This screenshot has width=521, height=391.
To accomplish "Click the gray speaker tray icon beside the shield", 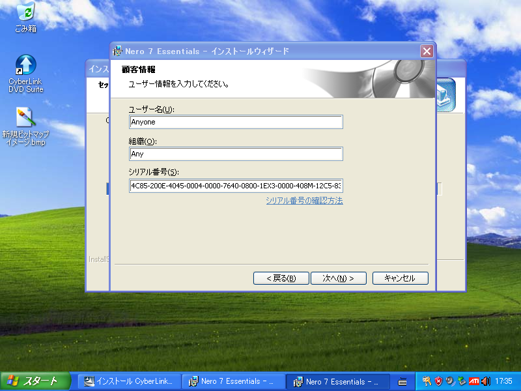I will [x=450, y=381].
